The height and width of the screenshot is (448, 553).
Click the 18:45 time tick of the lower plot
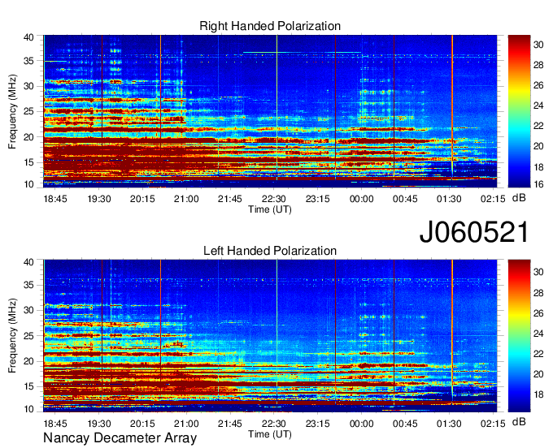55,424
